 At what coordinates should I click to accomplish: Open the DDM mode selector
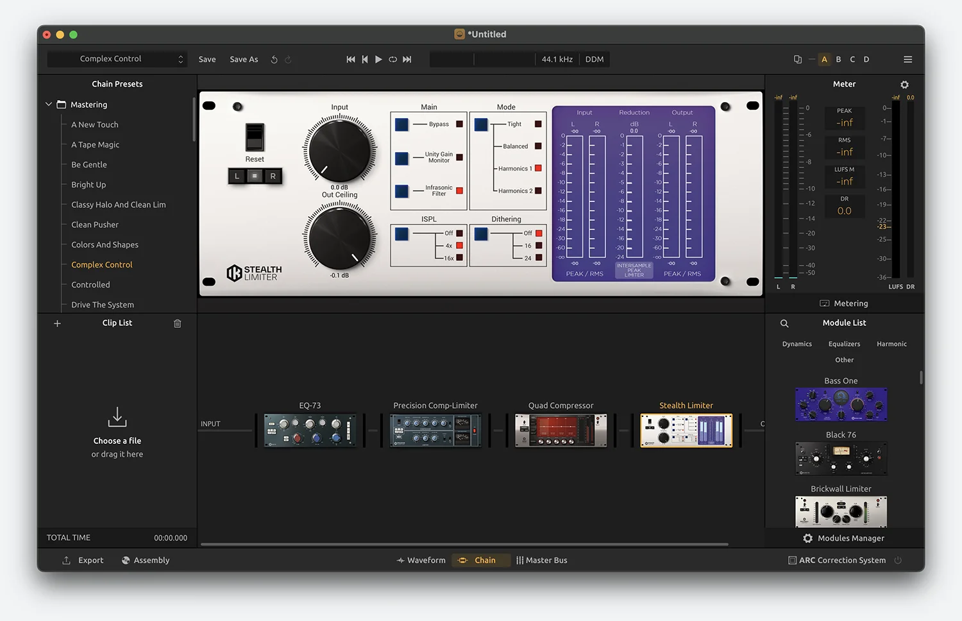594,60
